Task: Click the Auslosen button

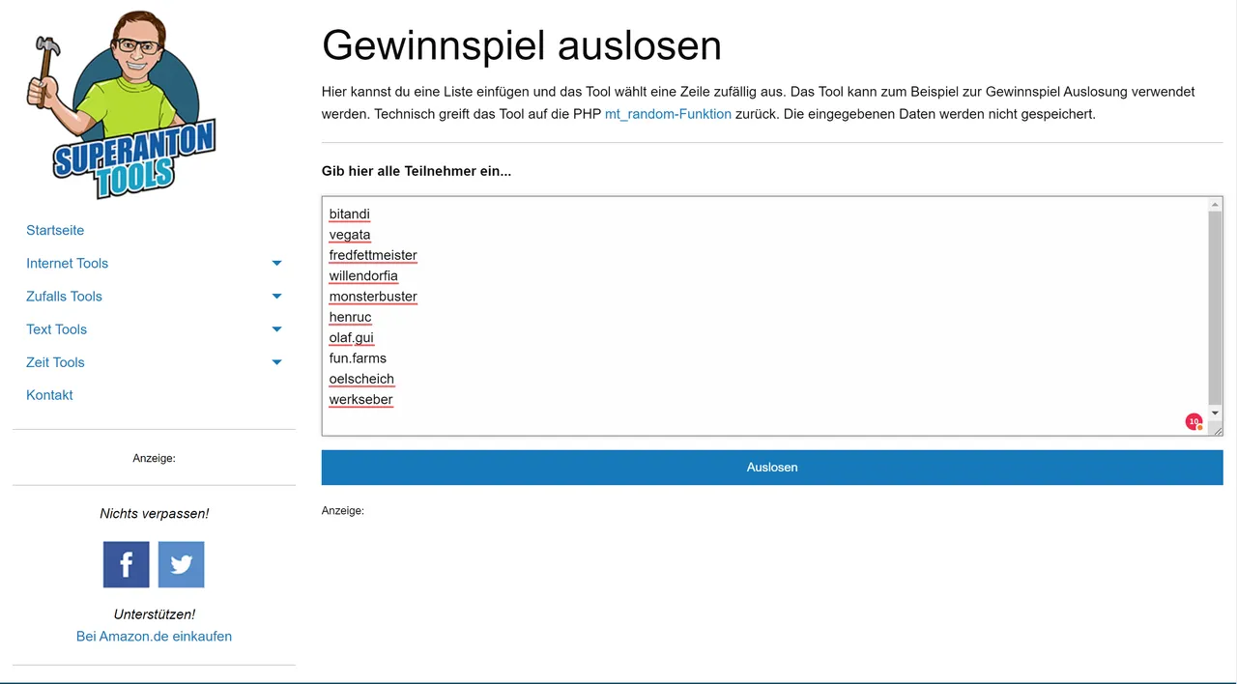Action: (772, 467)
